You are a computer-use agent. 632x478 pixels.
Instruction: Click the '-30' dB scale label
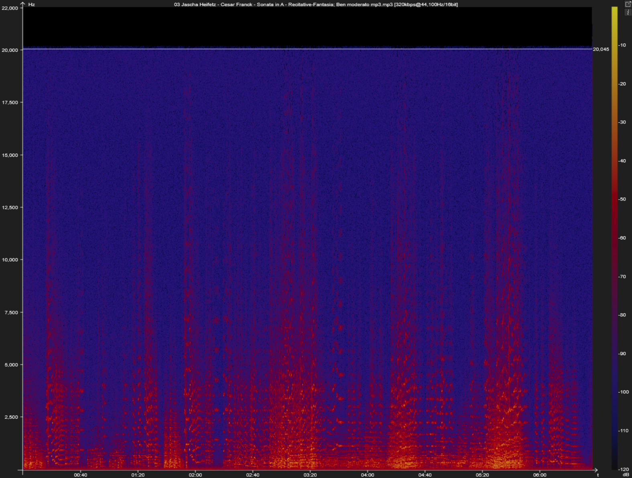click(x=622, y=122)
